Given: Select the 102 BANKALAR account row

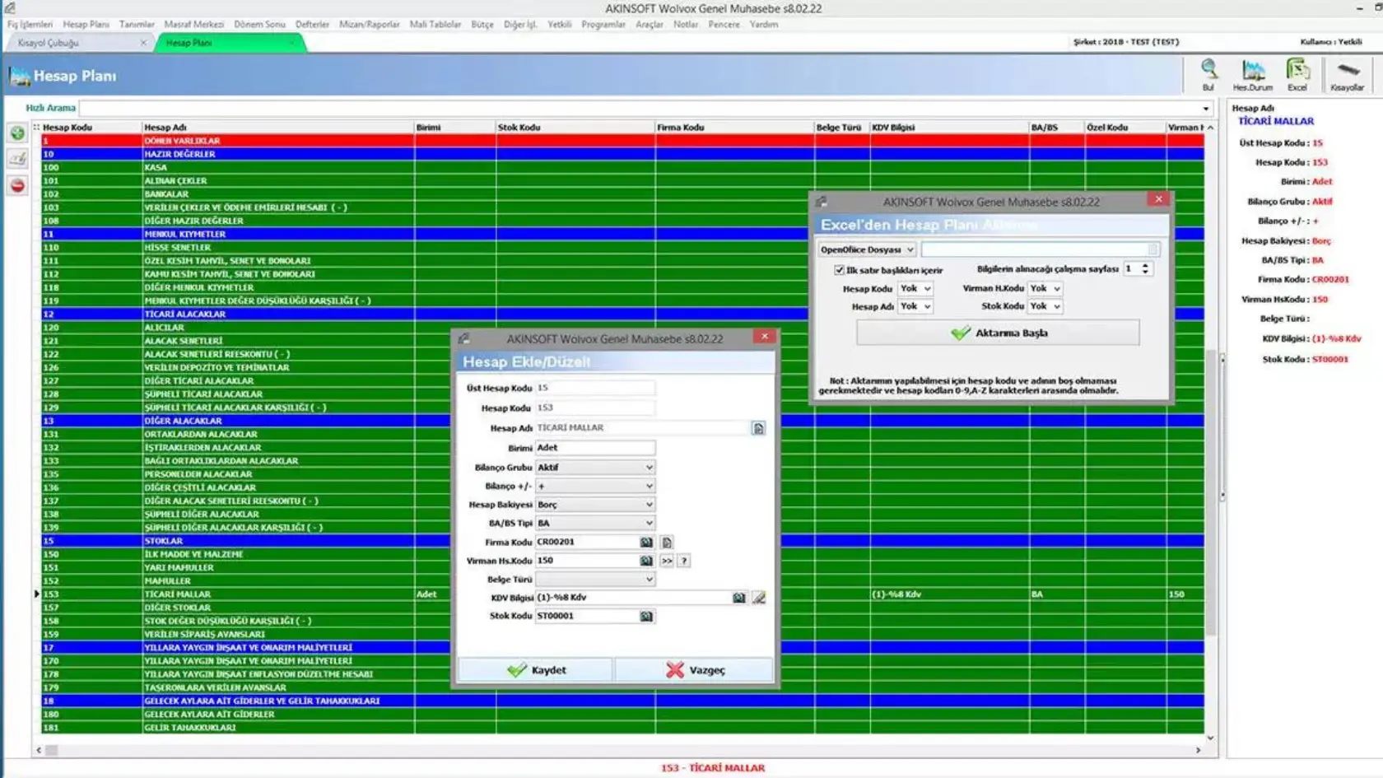Looking at the screenshot, I should pos(622,194).
